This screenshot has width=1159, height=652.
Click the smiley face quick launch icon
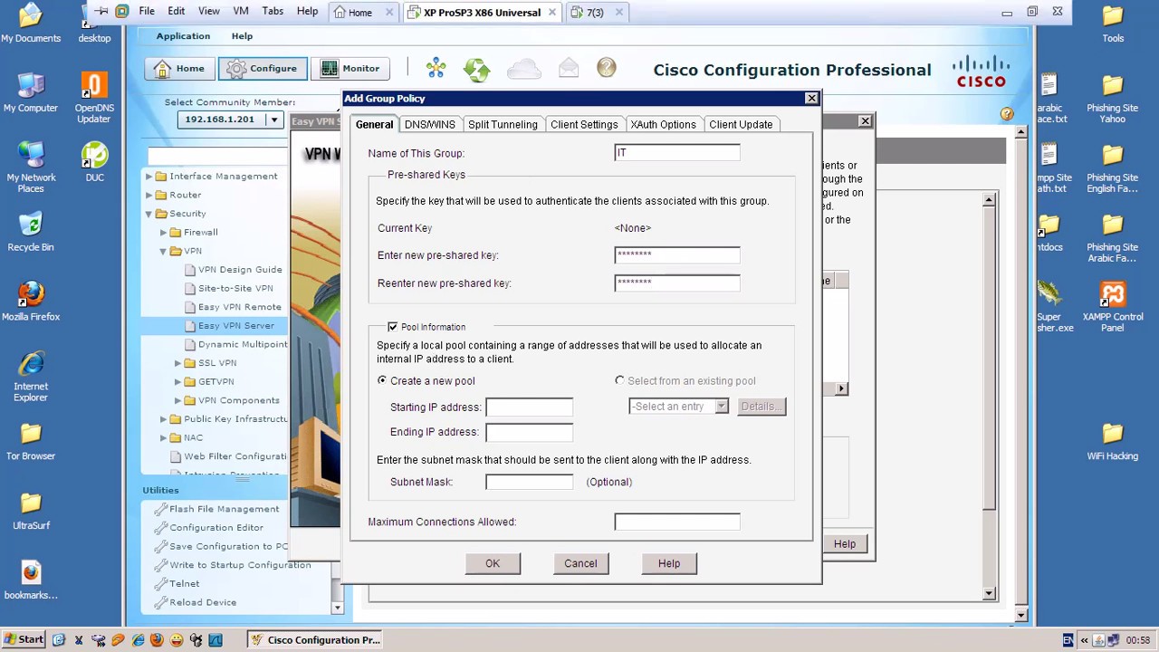point(177,639)
